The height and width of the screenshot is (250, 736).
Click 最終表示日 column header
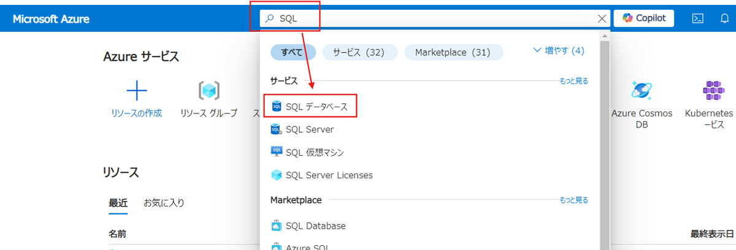click(x=712, y=234)
